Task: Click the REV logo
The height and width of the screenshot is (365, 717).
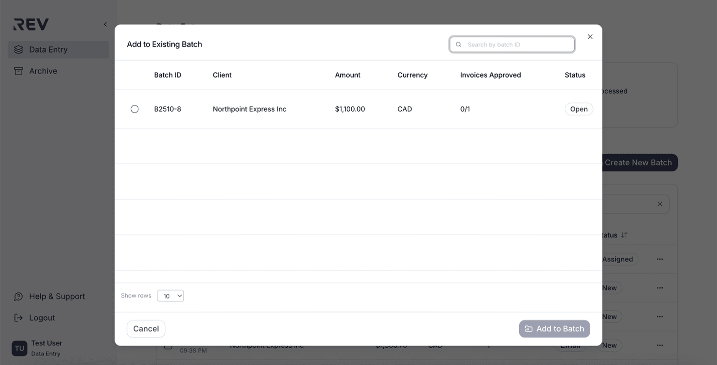Action: (30, 23)
